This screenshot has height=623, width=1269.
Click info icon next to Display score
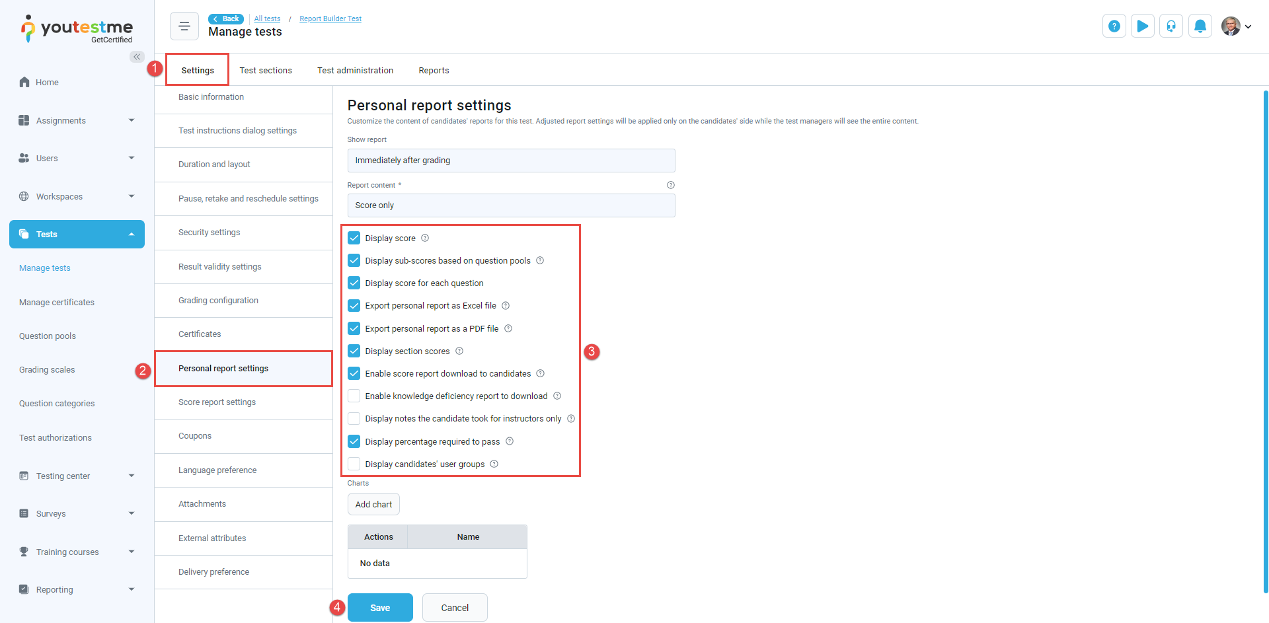(x=425, y=238)
